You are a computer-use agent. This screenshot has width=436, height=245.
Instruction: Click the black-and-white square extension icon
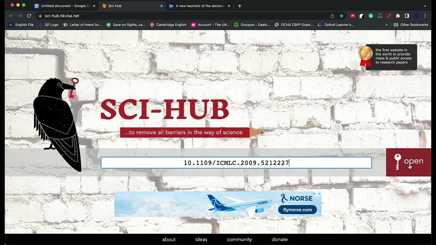[x=362, y=16]
